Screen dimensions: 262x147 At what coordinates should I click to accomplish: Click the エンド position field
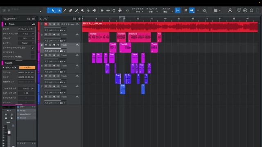tap(26, 77)
